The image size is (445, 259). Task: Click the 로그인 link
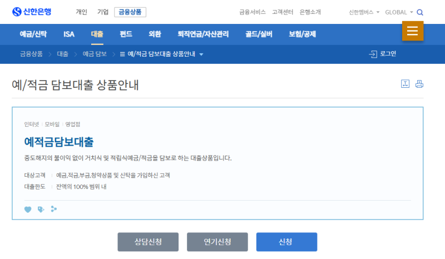pyautogui.click(x=388, y=54)
